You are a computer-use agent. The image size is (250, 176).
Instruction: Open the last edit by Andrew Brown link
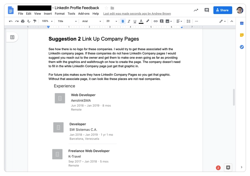tap(137, 14)
